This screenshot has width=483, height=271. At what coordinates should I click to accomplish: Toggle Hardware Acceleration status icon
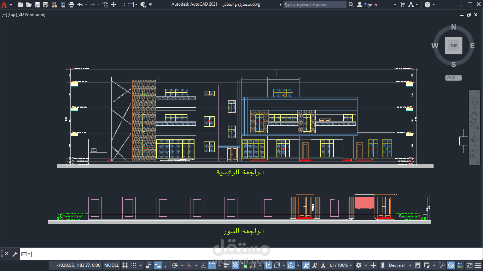pyautogui.click(x=451, y=265)
